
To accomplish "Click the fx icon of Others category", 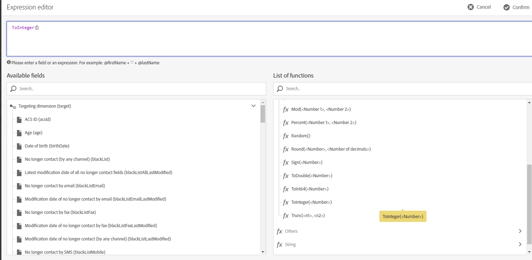I will pos(279,231).
